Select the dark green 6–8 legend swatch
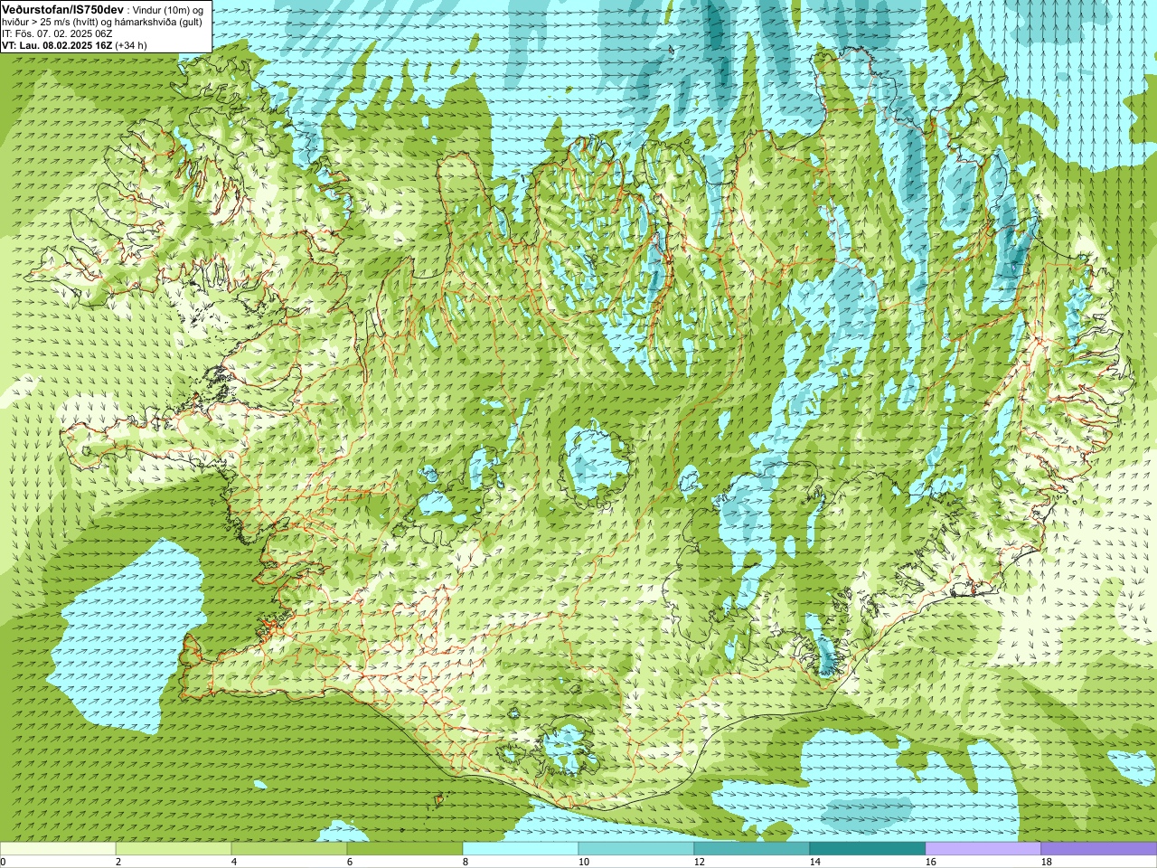1157x868 pixels. (x=405, y=849)
